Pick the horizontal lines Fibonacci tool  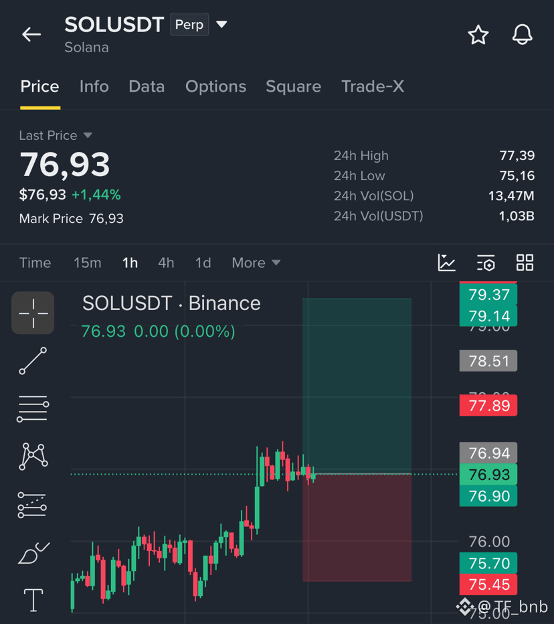[33, 408]
